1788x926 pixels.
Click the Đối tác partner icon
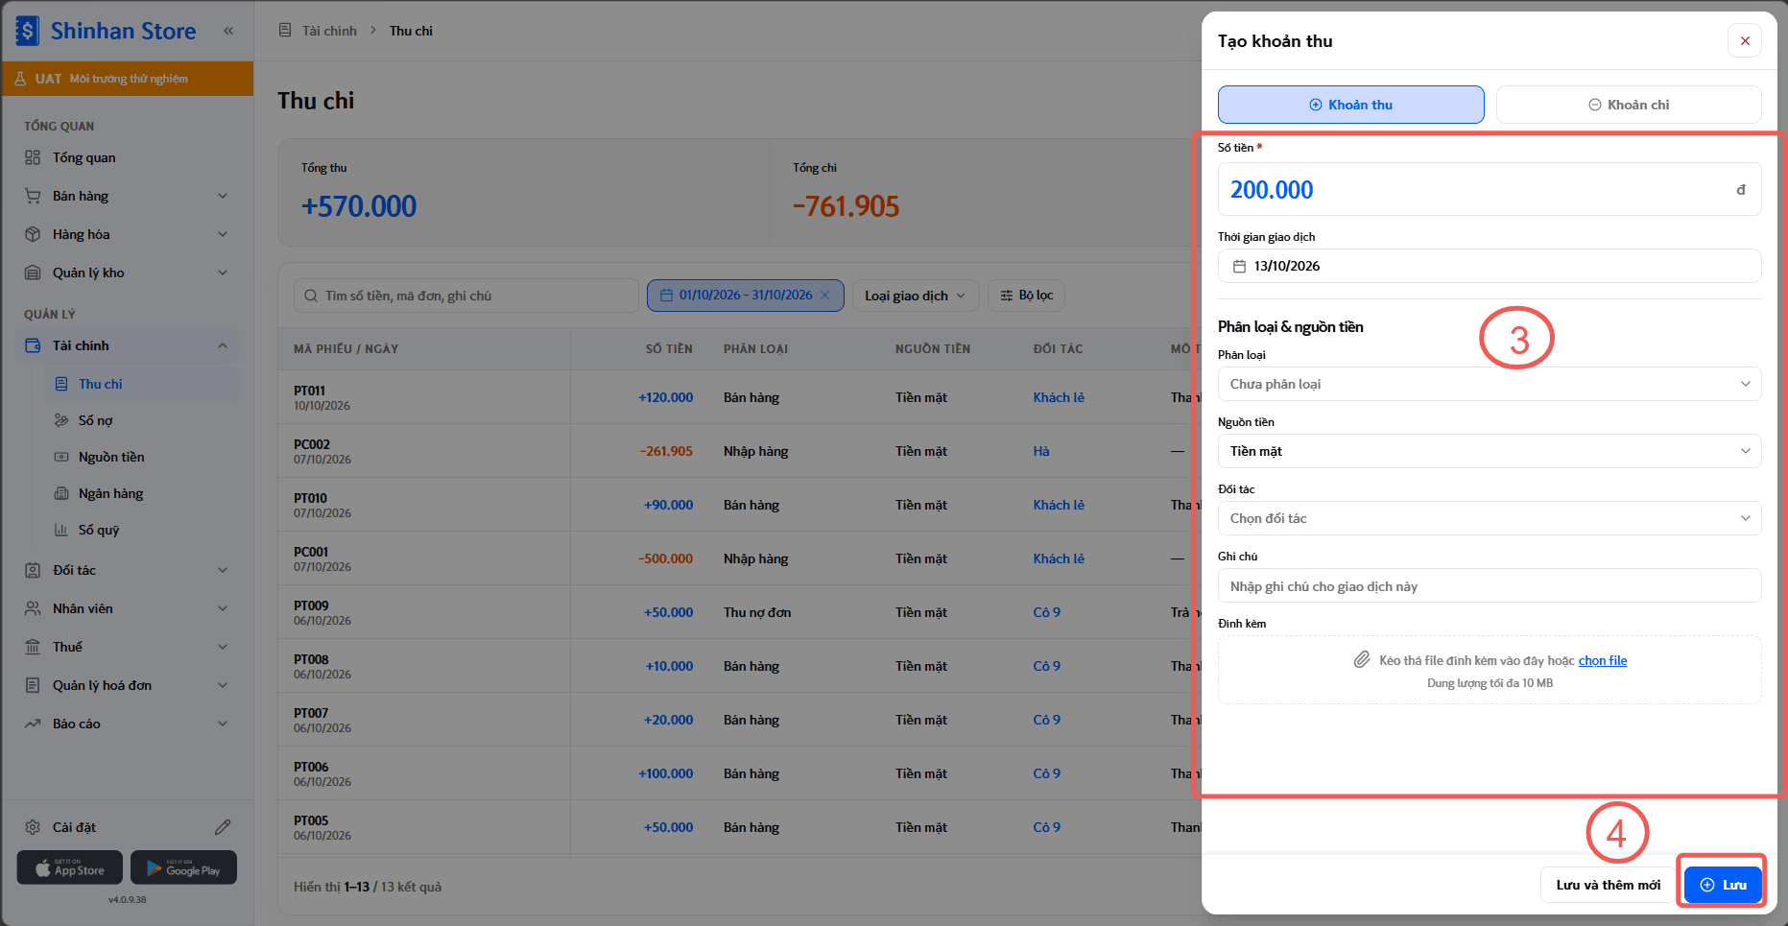pyautogui.click(x=33, y=570)
